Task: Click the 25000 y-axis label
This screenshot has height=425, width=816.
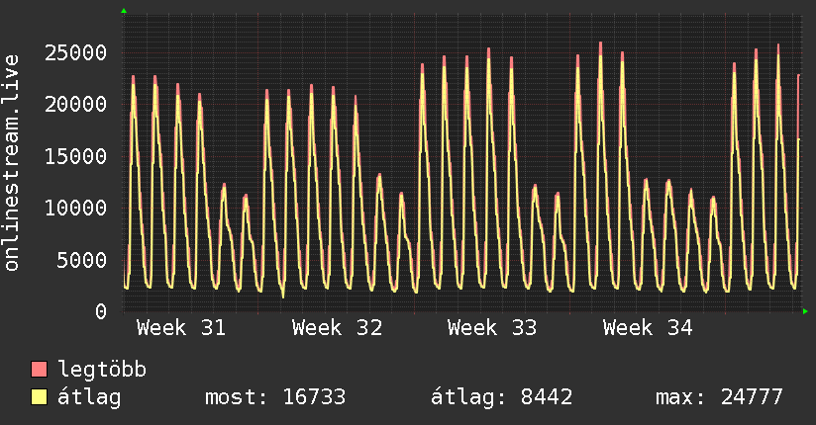Action: point(76,52)
